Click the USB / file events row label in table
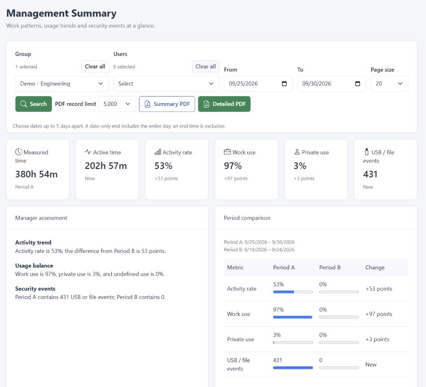Viewport: 426px width, 387px height. click(x=238, y=365)
